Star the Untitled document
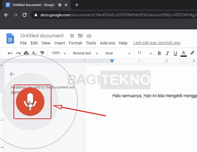The height and width of the screenshot is (152, 197). coord(72,36)
